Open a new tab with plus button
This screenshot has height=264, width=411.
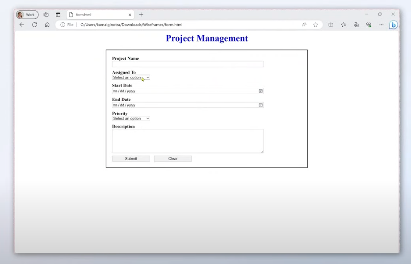(141, 15)
